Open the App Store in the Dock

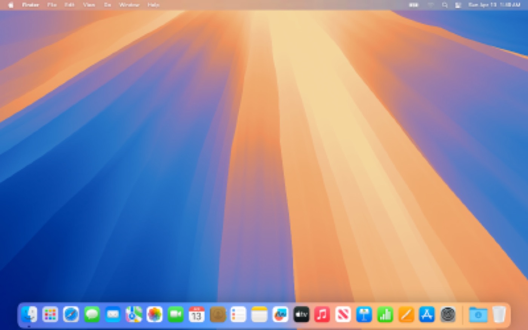pos(427,314)
